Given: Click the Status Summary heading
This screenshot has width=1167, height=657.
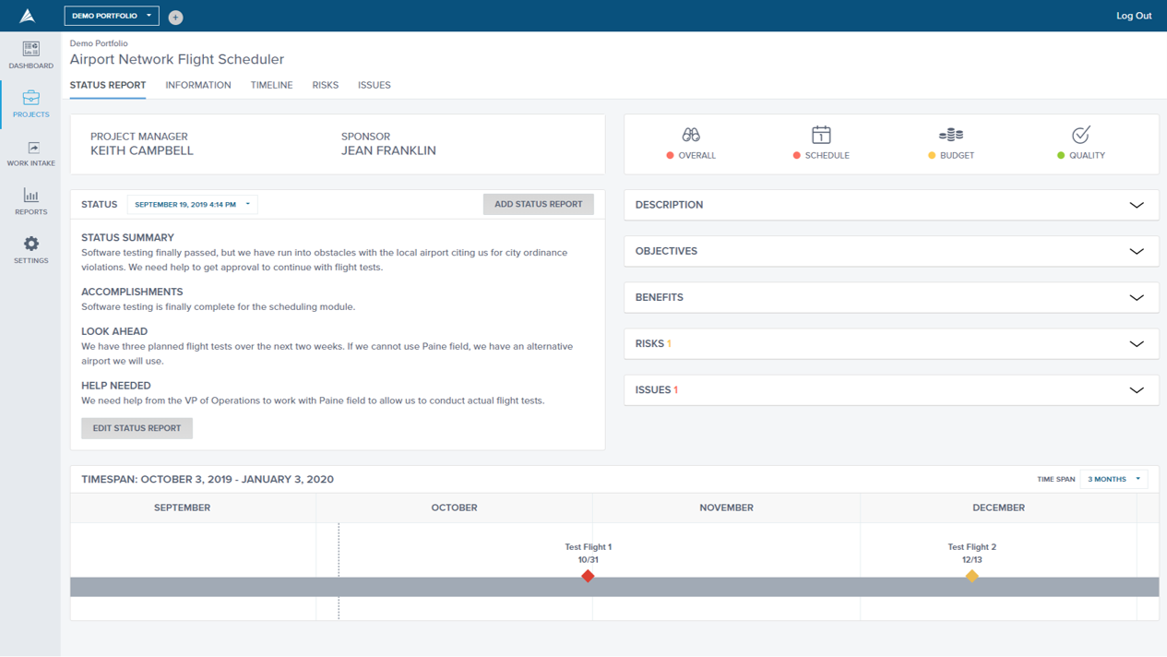Looking at the screenshot, I should (x=127, y=238).
